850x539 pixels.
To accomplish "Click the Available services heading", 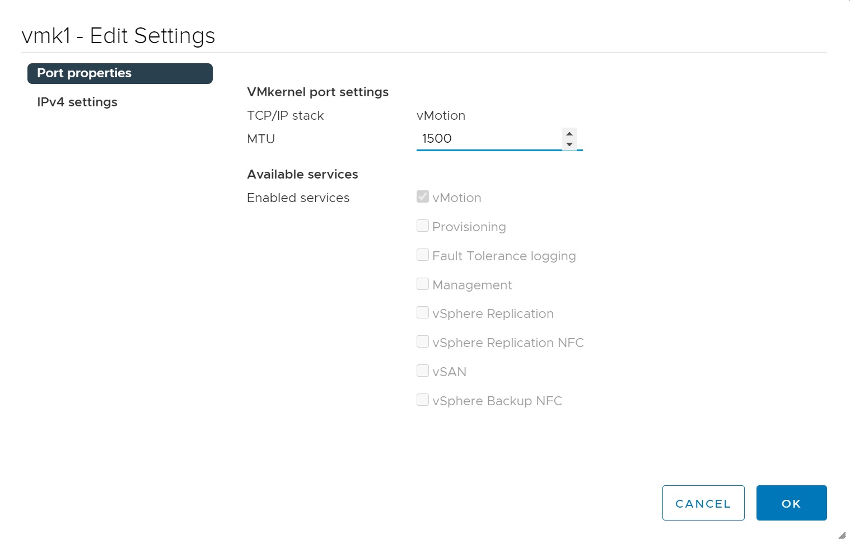I will click(302, 175).
